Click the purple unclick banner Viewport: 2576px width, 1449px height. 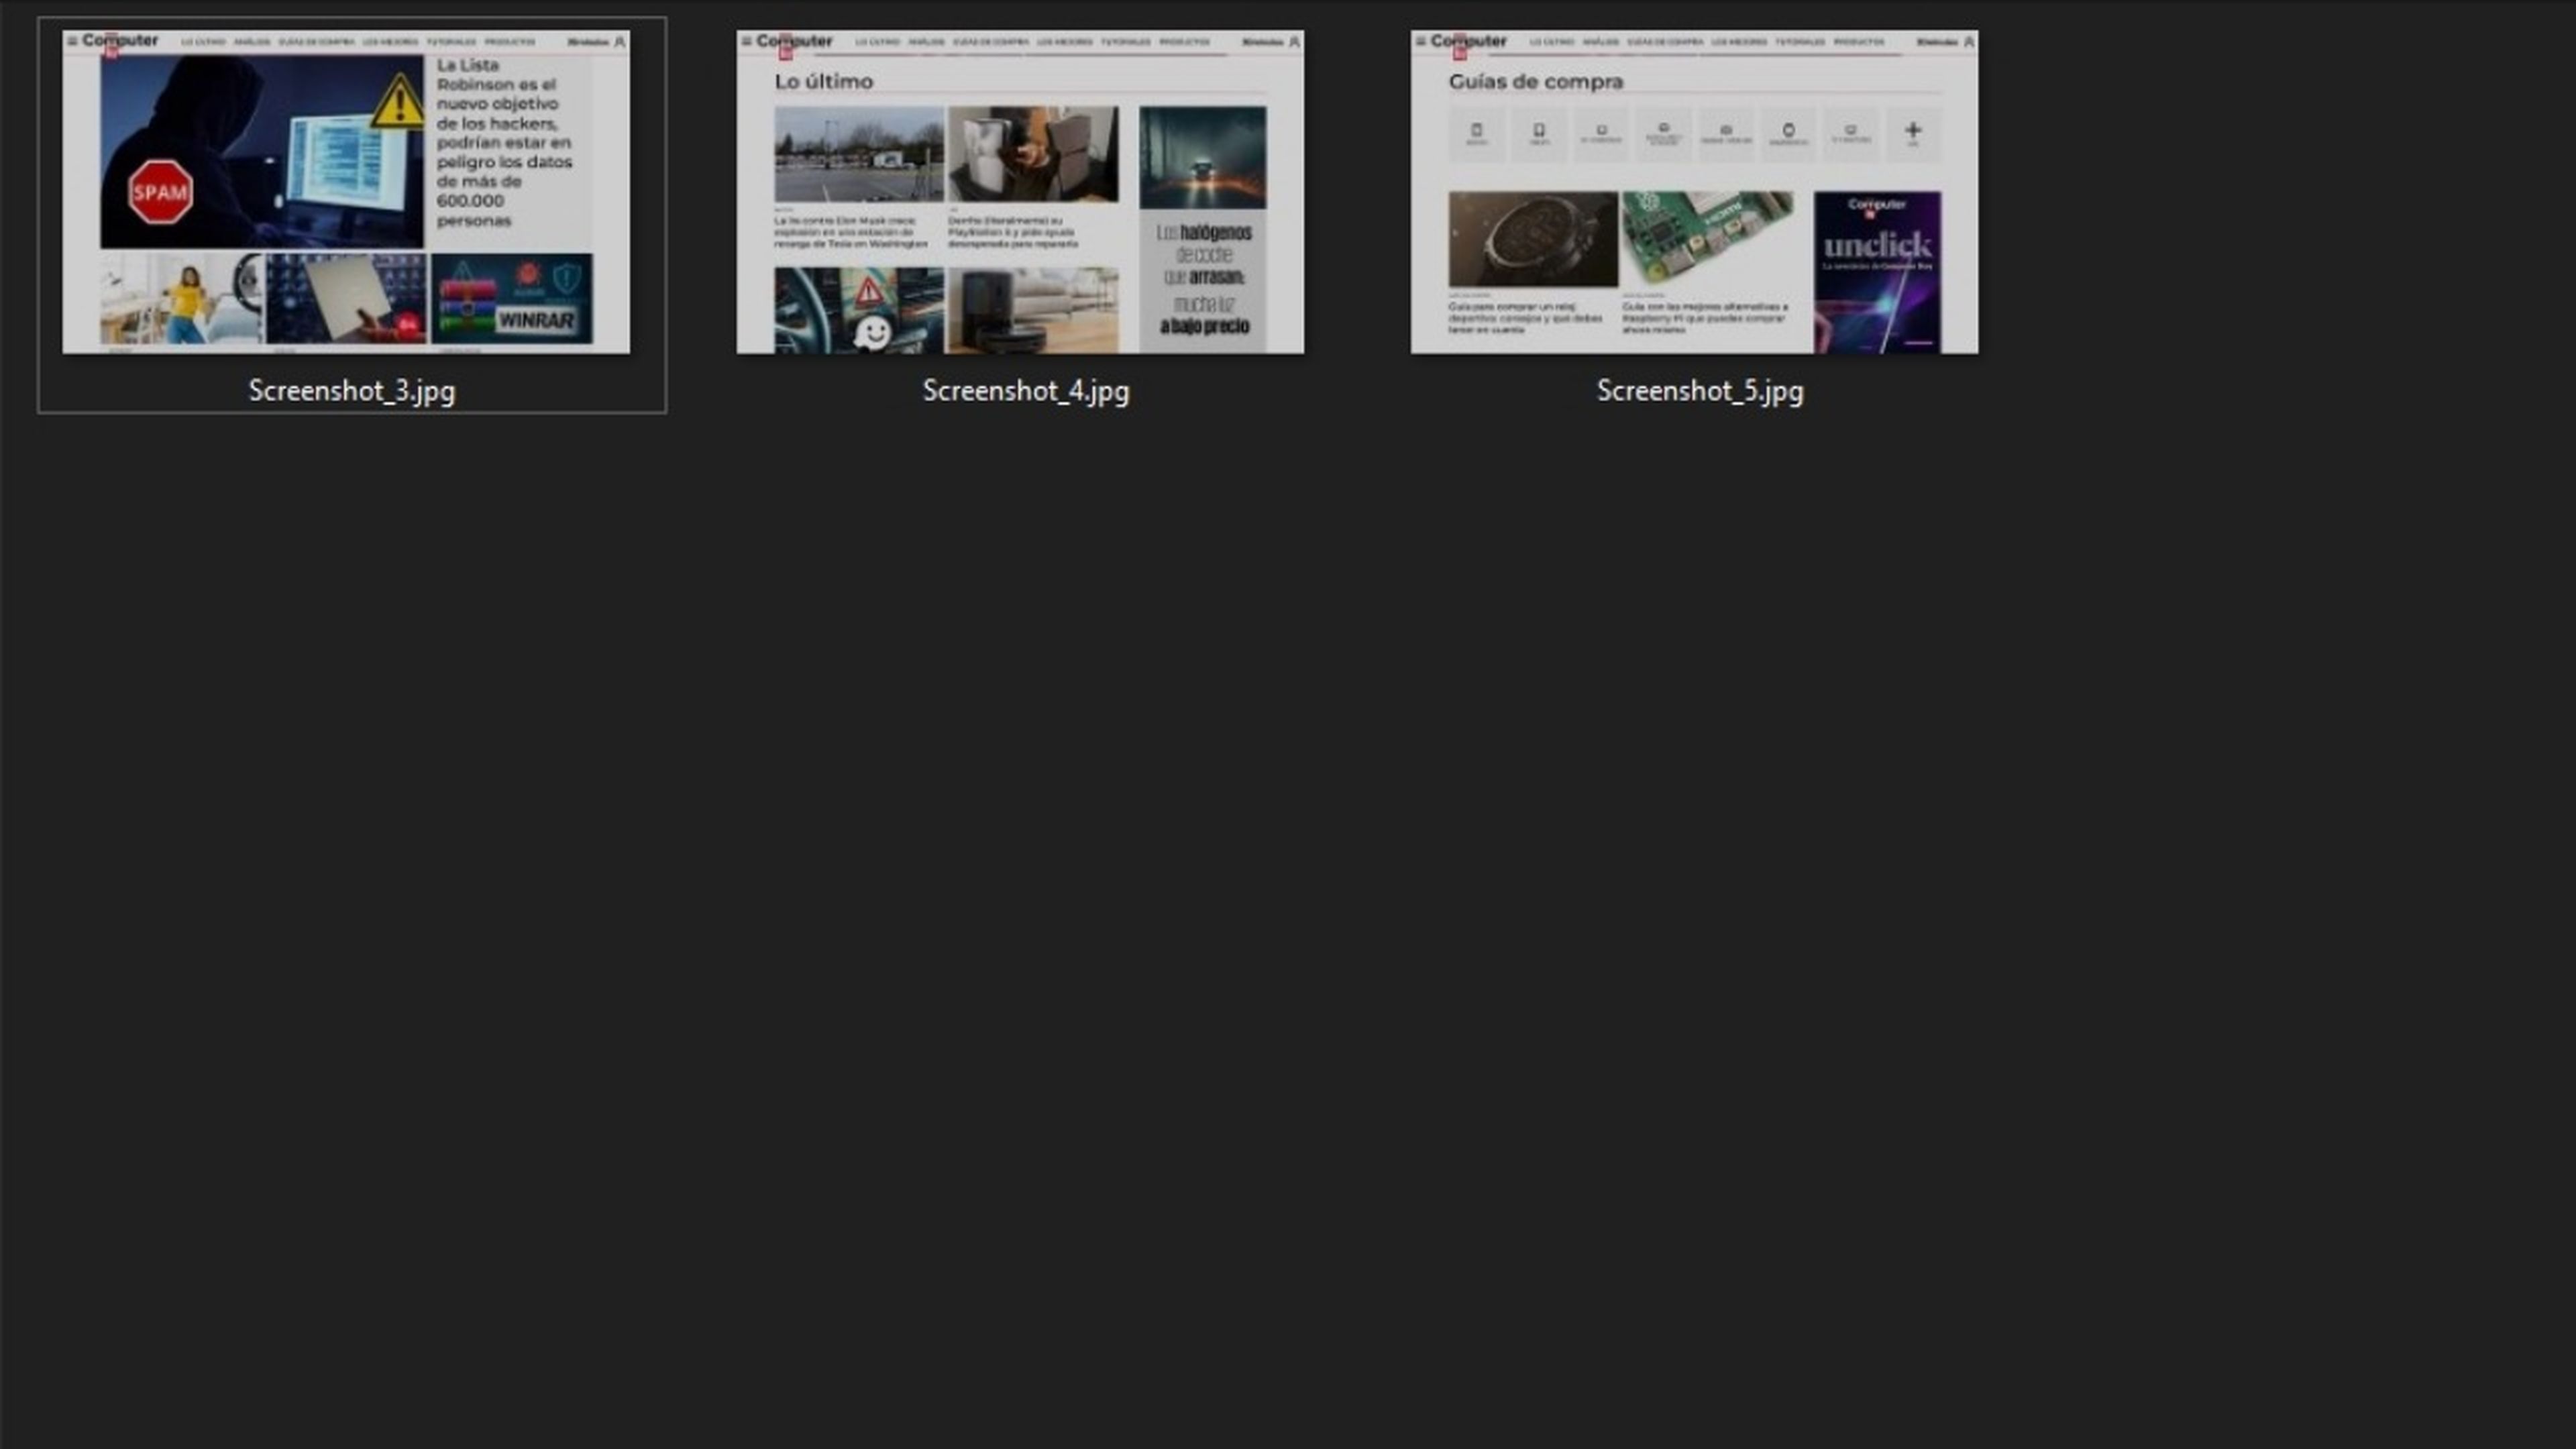pyautogui.click(x=1877, y=272)
